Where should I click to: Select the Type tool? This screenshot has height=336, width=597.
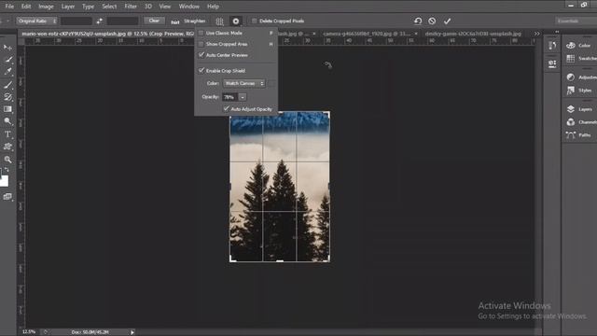click(7, 134)
